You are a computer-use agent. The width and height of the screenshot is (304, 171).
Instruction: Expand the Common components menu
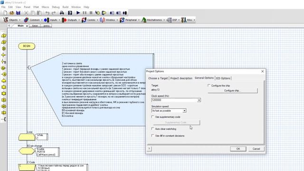pos(33,20)
